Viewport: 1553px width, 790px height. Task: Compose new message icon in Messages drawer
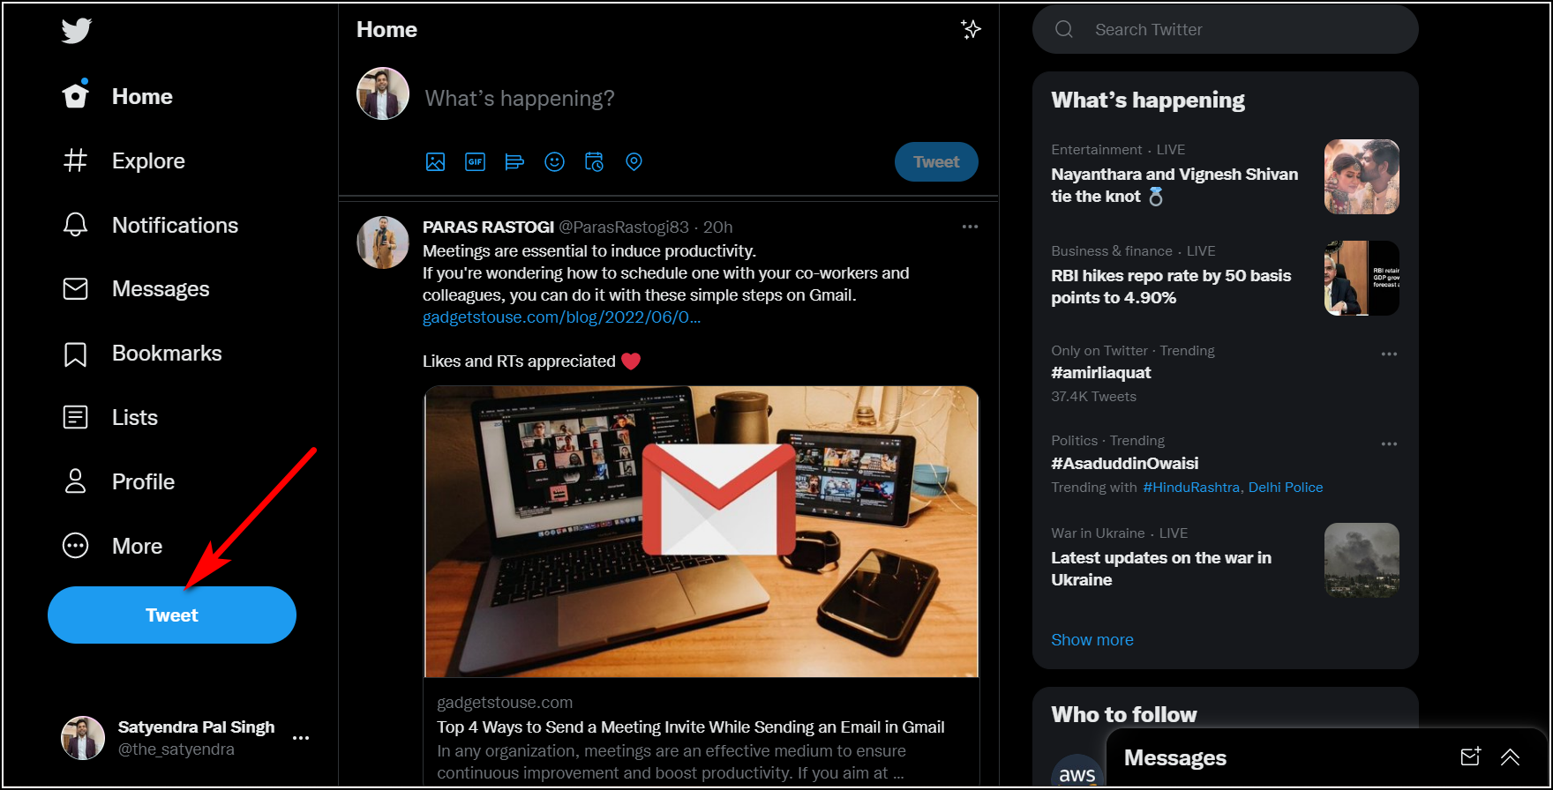1470,756
